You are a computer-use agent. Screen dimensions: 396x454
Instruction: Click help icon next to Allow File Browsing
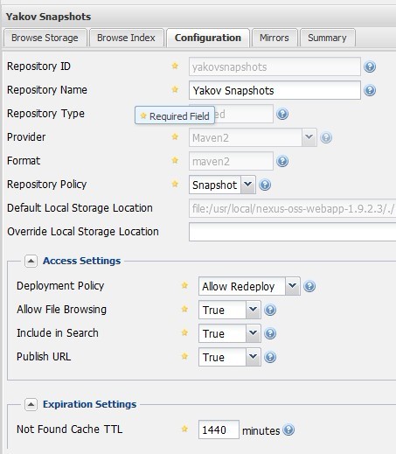[270, 310]
